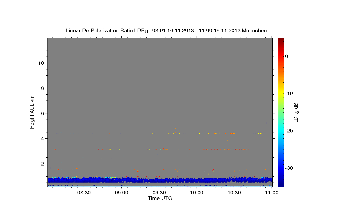Click the 'Height AGL km' axis label
Screen dimensions: 337x224
pyautogui.click(x=32, y=112)
